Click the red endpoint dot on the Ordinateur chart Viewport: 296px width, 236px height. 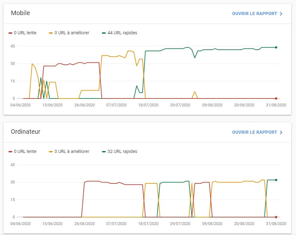(x=276, y=217)
